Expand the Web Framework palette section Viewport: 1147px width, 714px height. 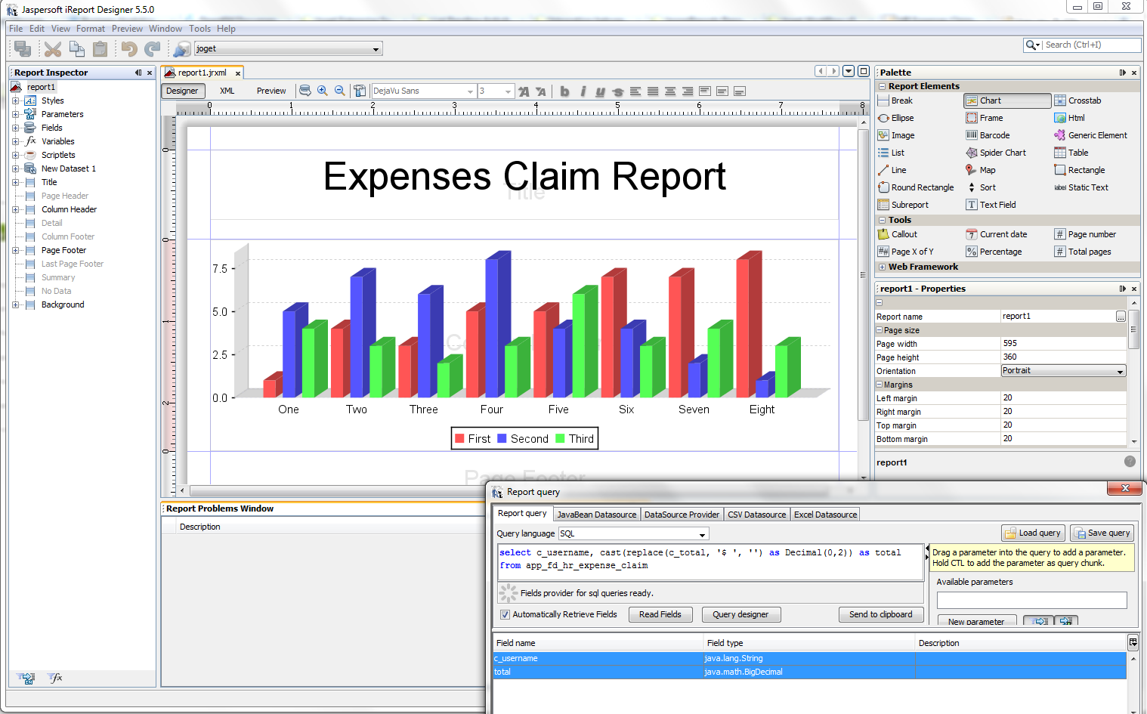click(x=882, y=267)
